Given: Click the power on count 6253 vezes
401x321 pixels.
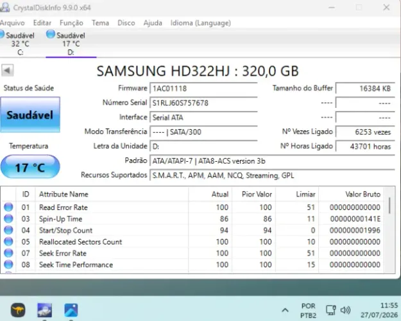Looking at the screenshot, I should point(365,132).
